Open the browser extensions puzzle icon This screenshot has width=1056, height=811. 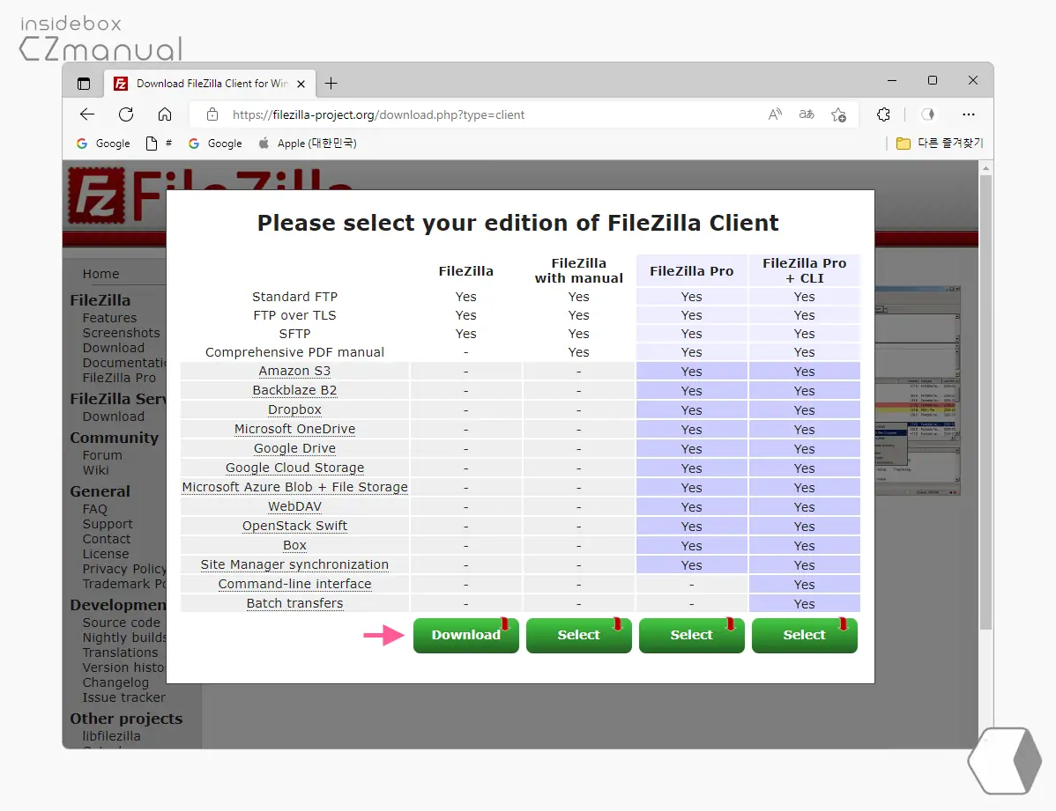(x=884, y=114)
